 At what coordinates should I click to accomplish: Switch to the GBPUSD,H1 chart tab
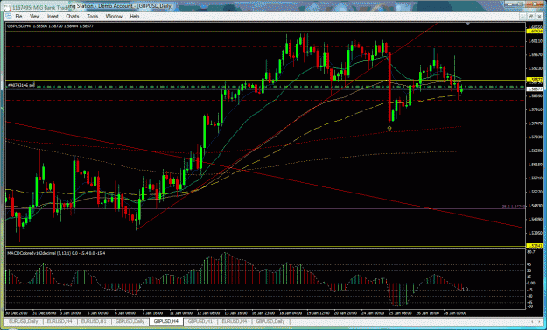click(x=200, y=321)
